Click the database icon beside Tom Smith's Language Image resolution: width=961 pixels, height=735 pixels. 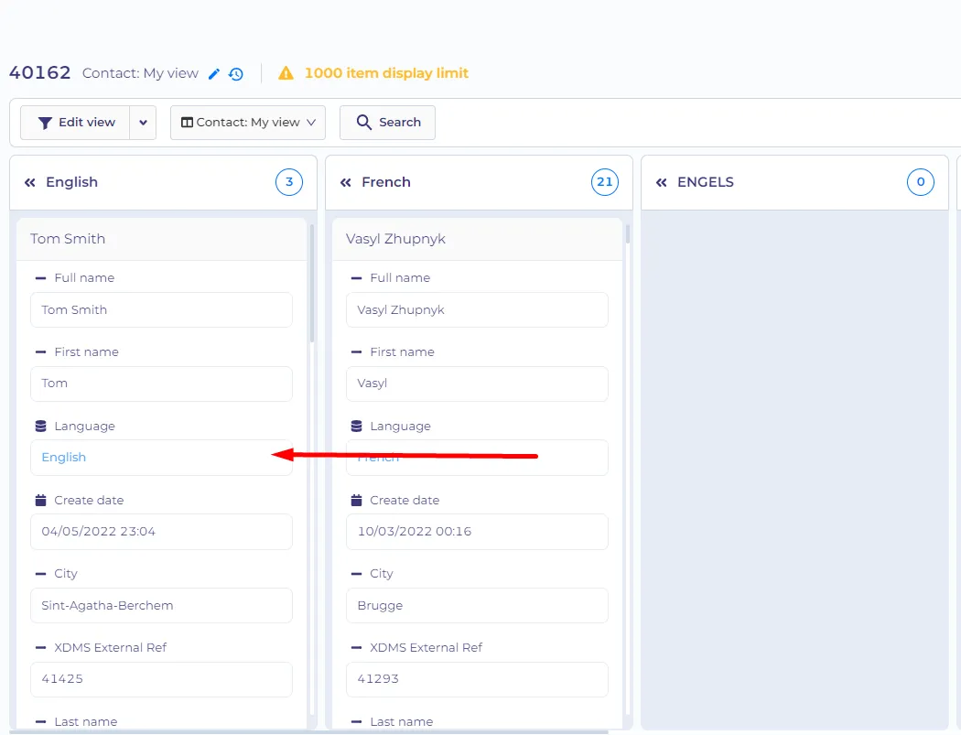(40, 426)
